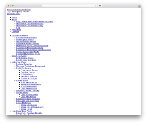Image resolution: width=147 pixels, height=124 pixels.
Task: Open a new tab with the plus button
Action: click(x=139, y=6)
